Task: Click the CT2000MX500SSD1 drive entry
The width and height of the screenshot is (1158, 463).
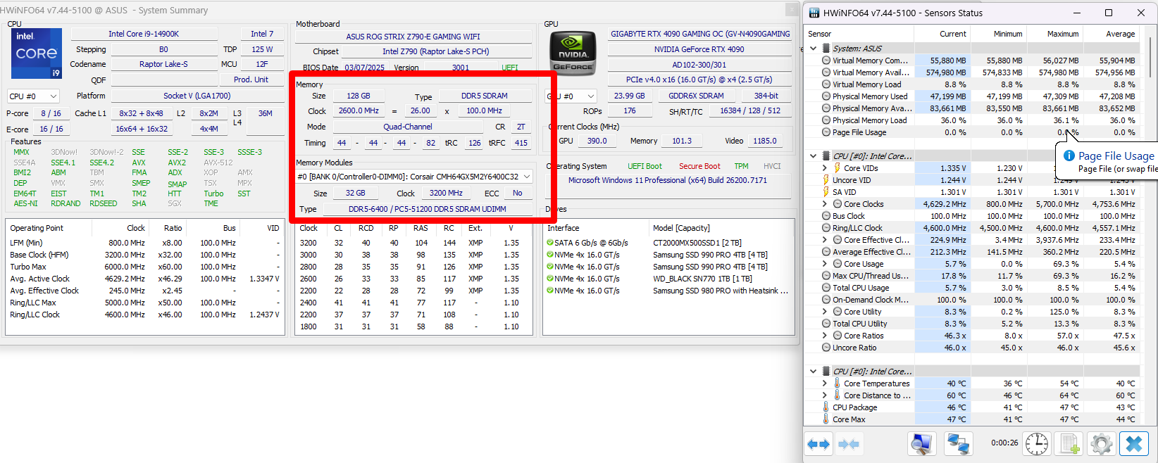Action: click(x=697, y=243)
